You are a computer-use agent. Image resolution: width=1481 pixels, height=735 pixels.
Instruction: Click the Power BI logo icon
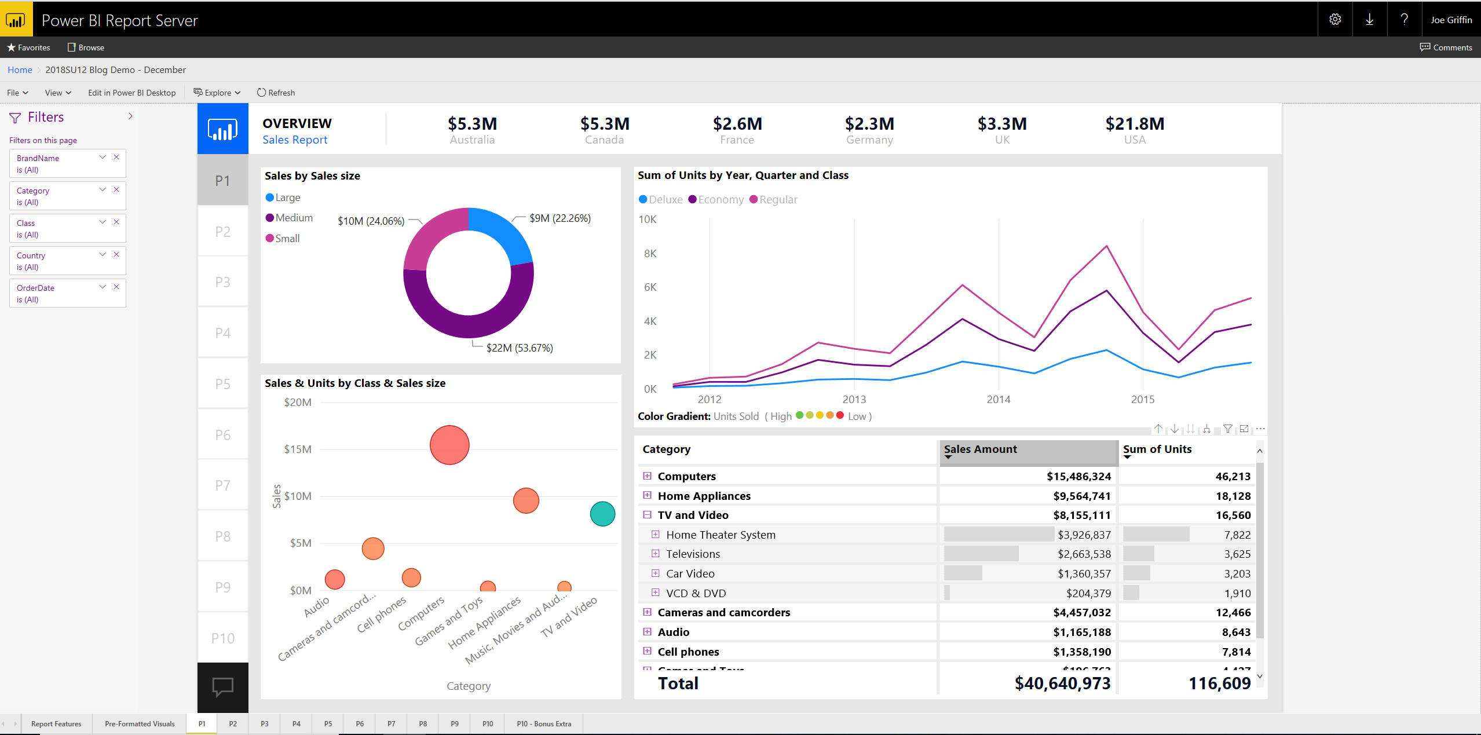point(16,20)
